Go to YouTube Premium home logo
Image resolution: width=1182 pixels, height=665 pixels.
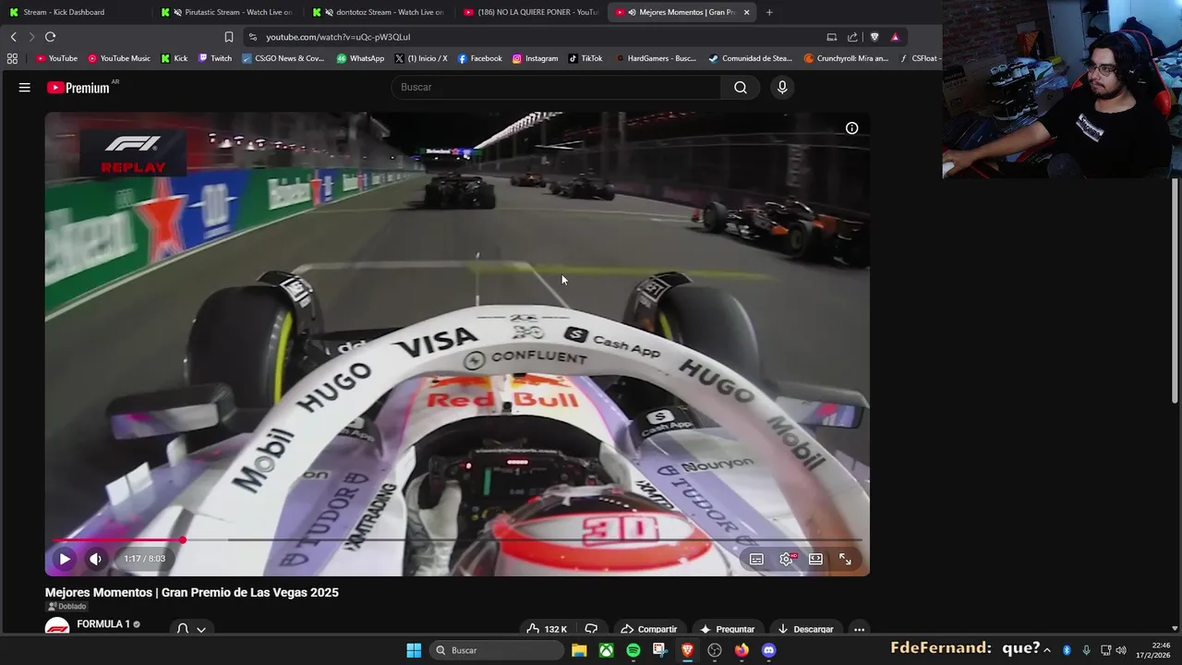[78, 88]
